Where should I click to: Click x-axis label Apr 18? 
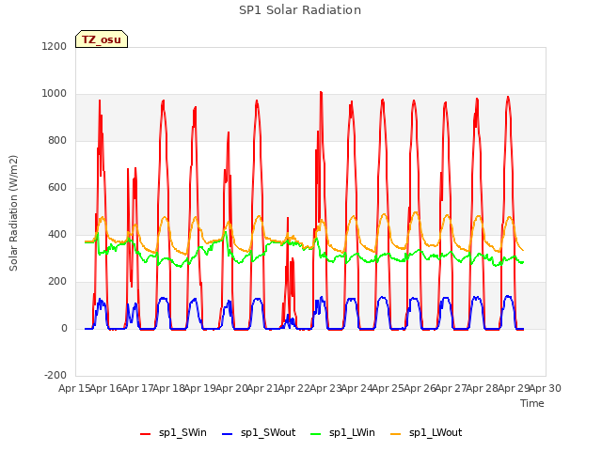tap(169, 388)
